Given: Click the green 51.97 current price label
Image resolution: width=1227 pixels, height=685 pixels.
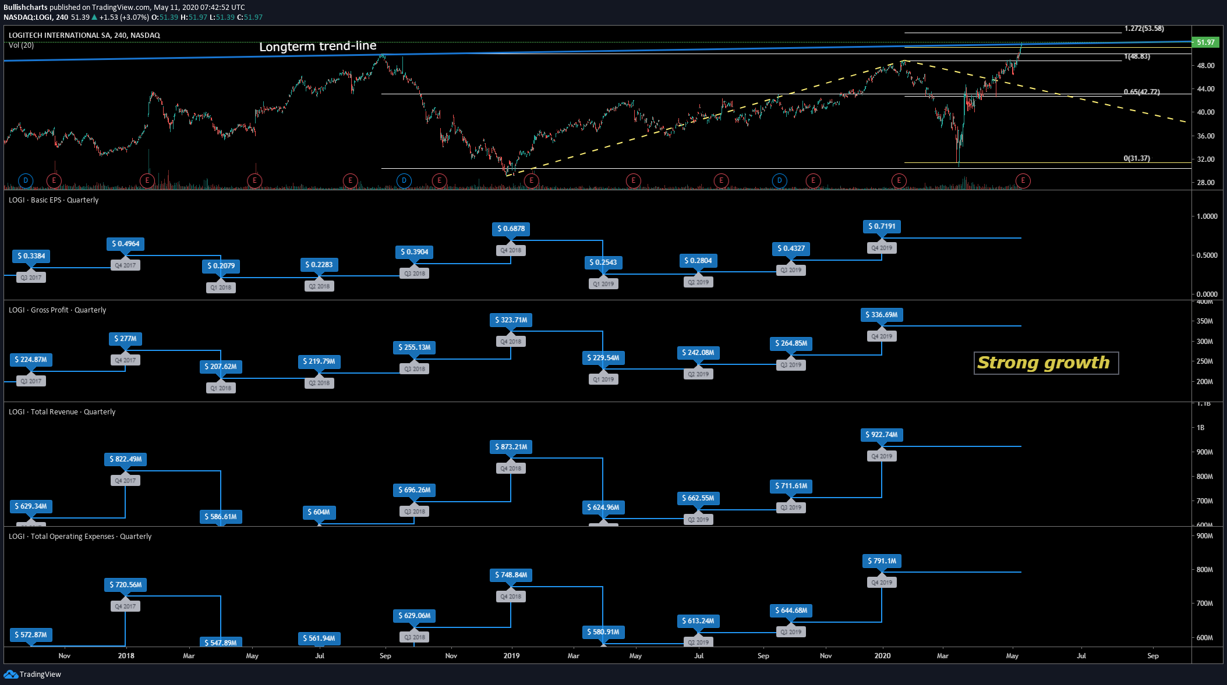Looking at the screenshot, I should [x=1205, y=42].
